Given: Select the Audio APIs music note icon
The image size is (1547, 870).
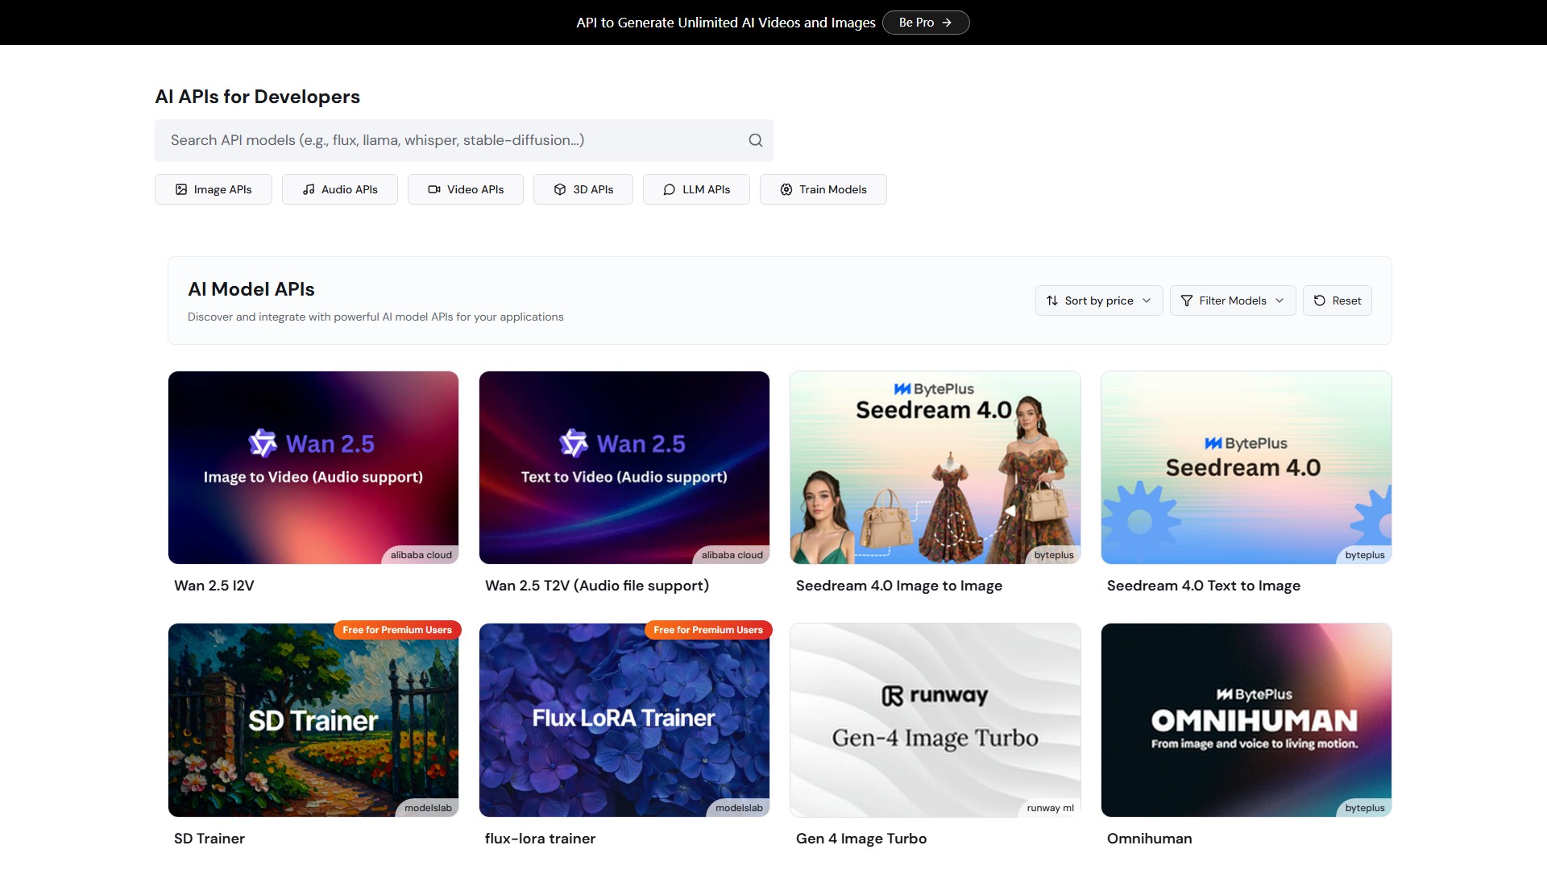Looking at the screenshot, I should point(309,189).
